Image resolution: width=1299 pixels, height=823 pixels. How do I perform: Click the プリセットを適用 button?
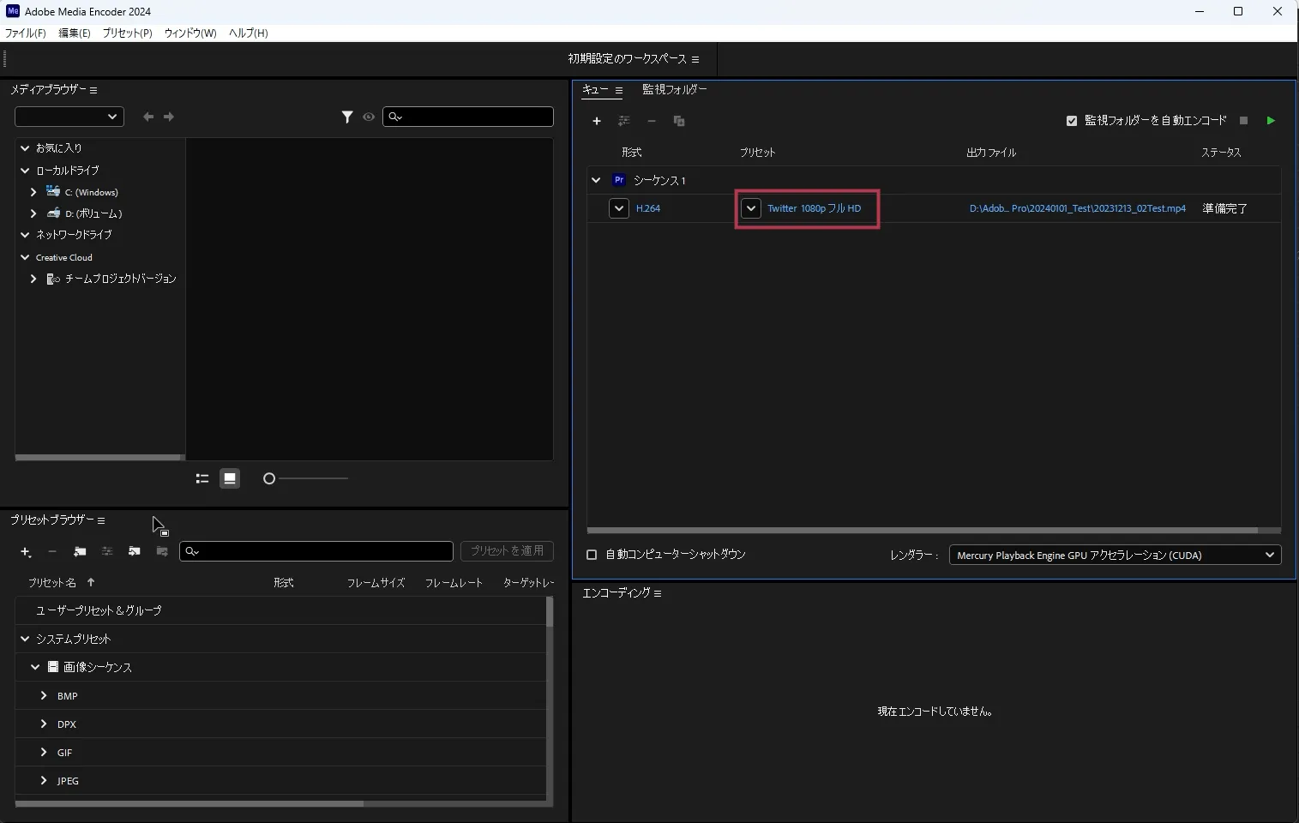point(507,550)
